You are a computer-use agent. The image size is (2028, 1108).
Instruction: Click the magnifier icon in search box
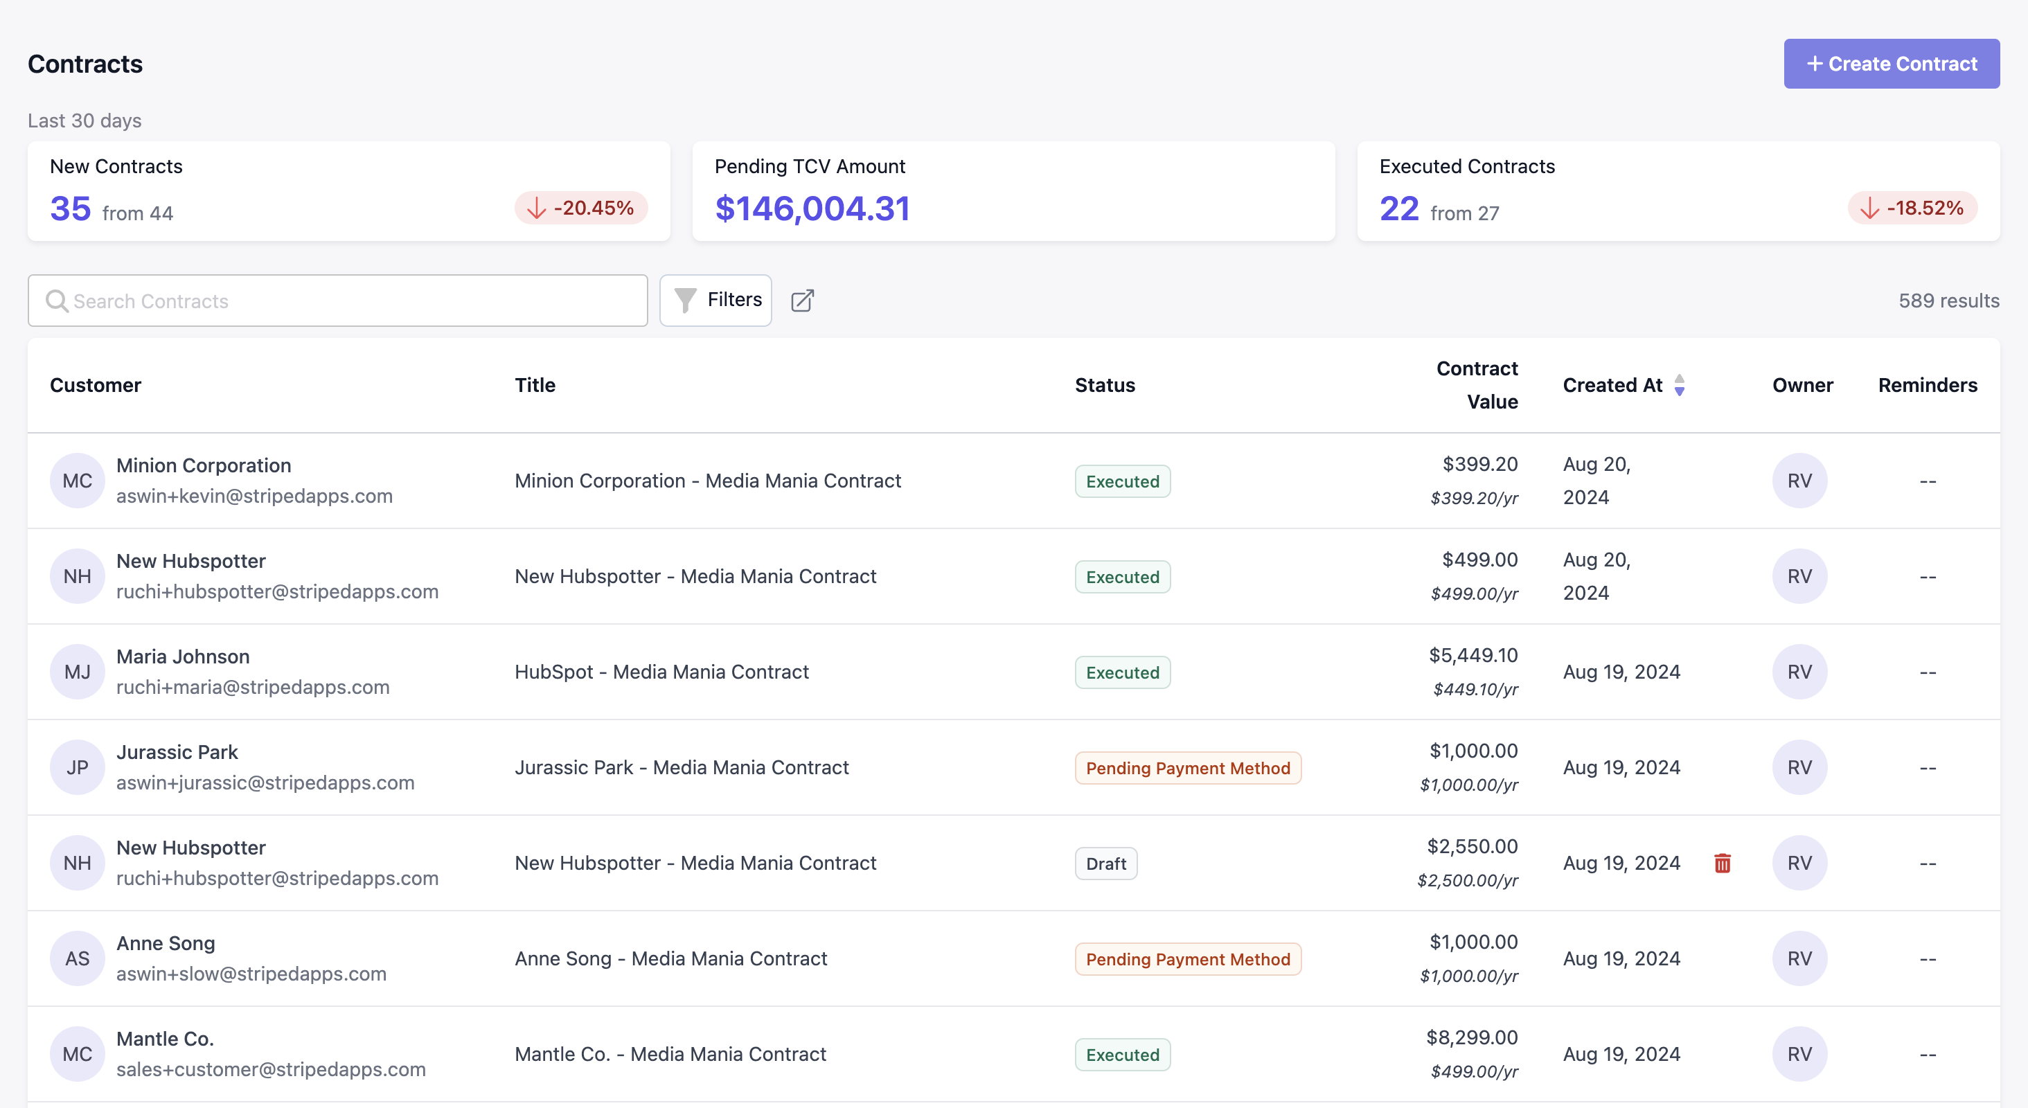[57, 301]
